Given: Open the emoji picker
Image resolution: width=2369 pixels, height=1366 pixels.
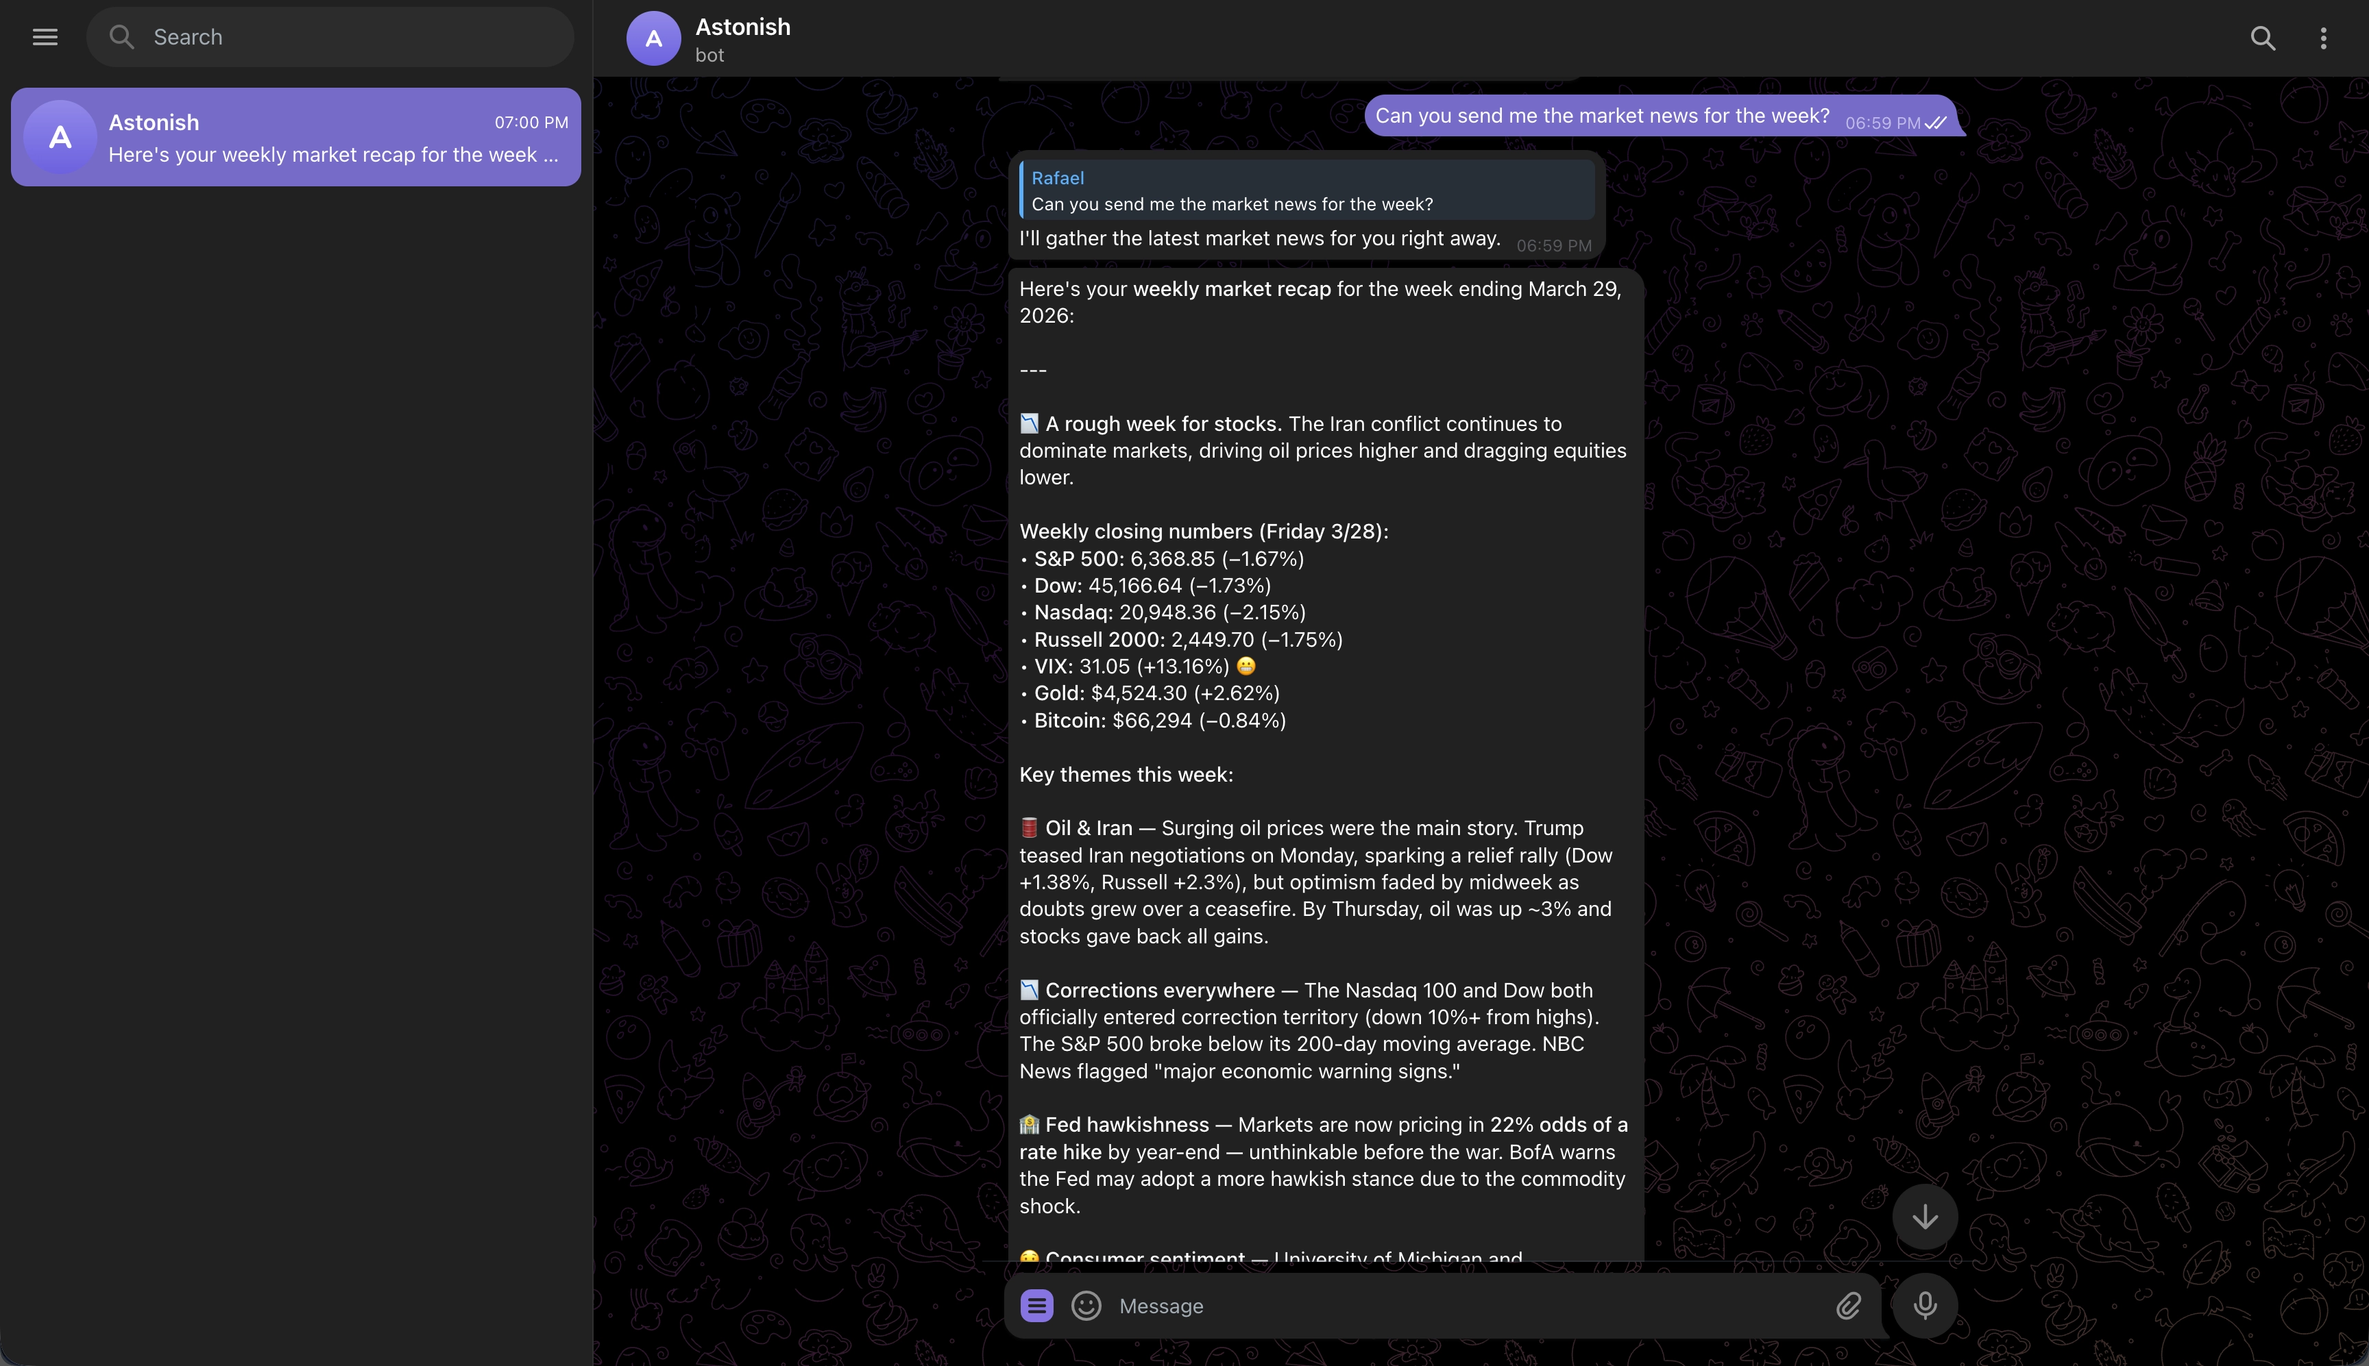Looking at the screenshot, I should coord(1085,1305).
